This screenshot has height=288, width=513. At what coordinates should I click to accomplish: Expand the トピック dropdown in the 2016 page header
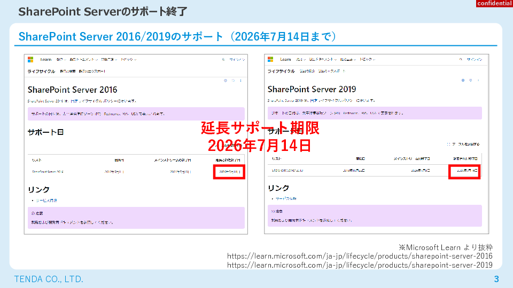pos(128,59)
